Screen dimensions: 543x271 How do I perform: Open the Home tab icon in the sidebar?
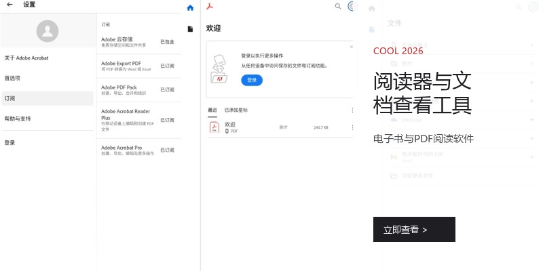tap(190, 8)
